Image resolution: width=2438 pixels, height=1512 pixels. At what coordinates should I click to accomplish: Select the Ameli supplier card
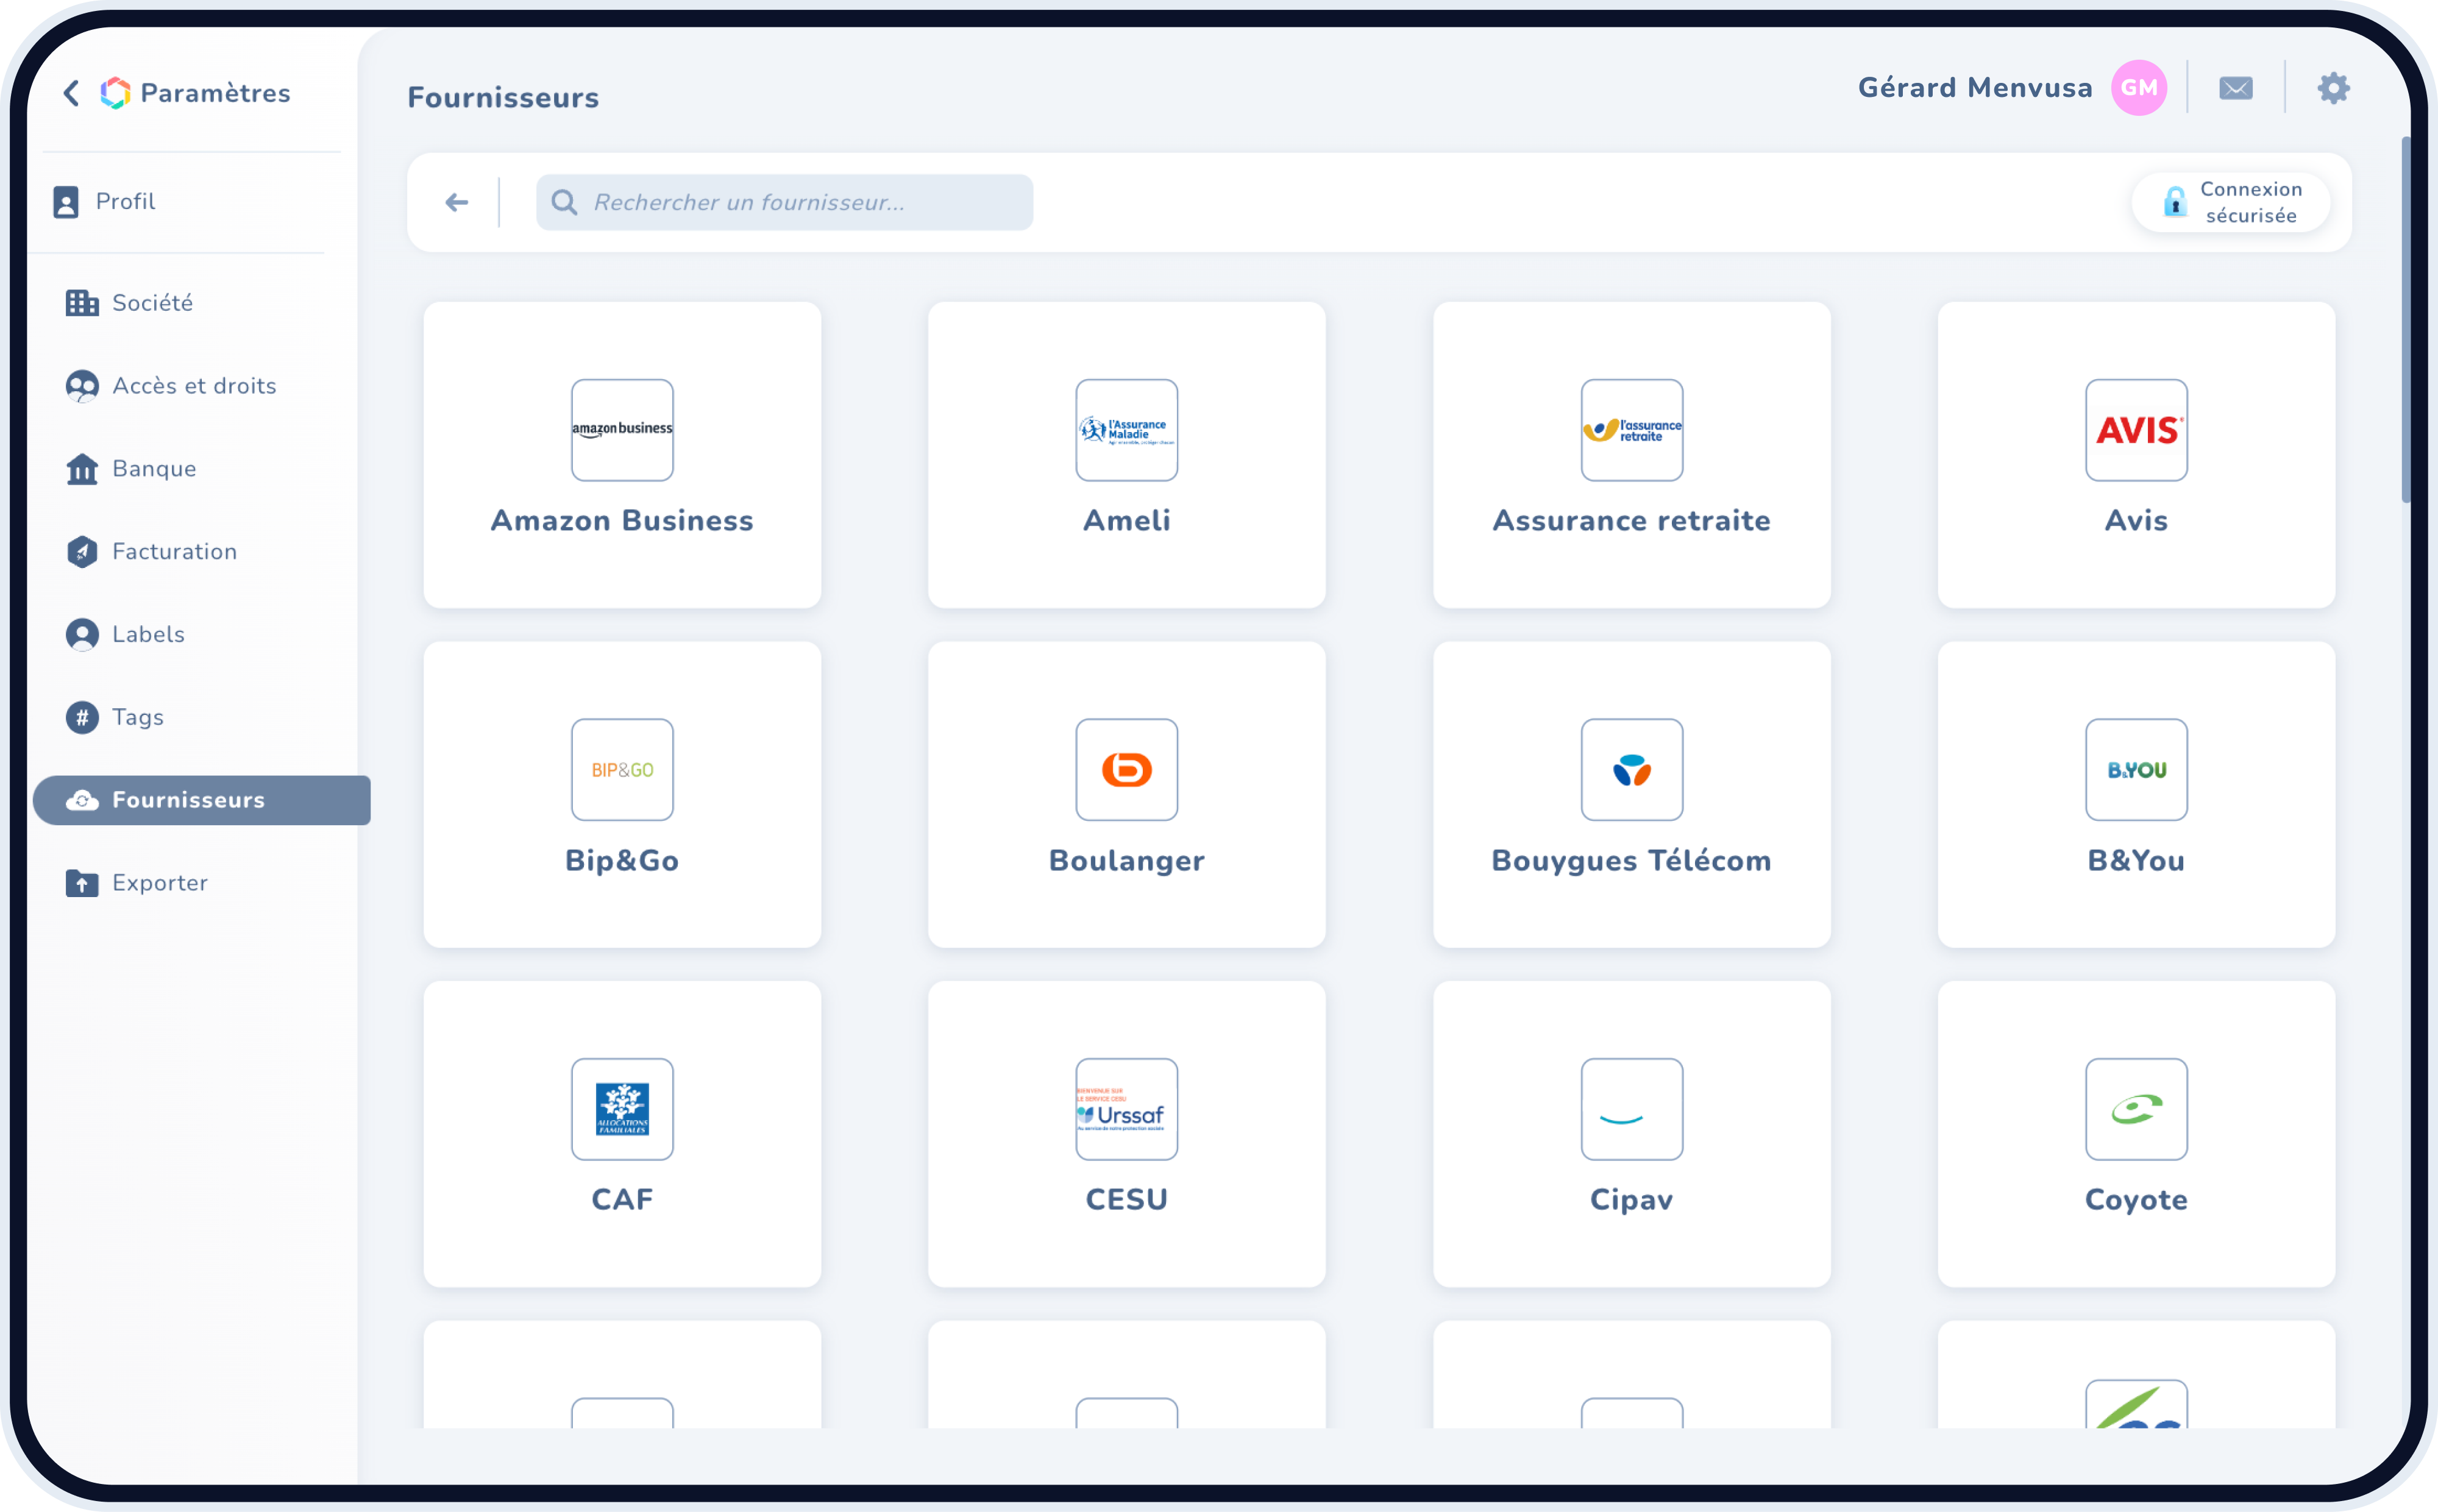[x=1126, y=455]
